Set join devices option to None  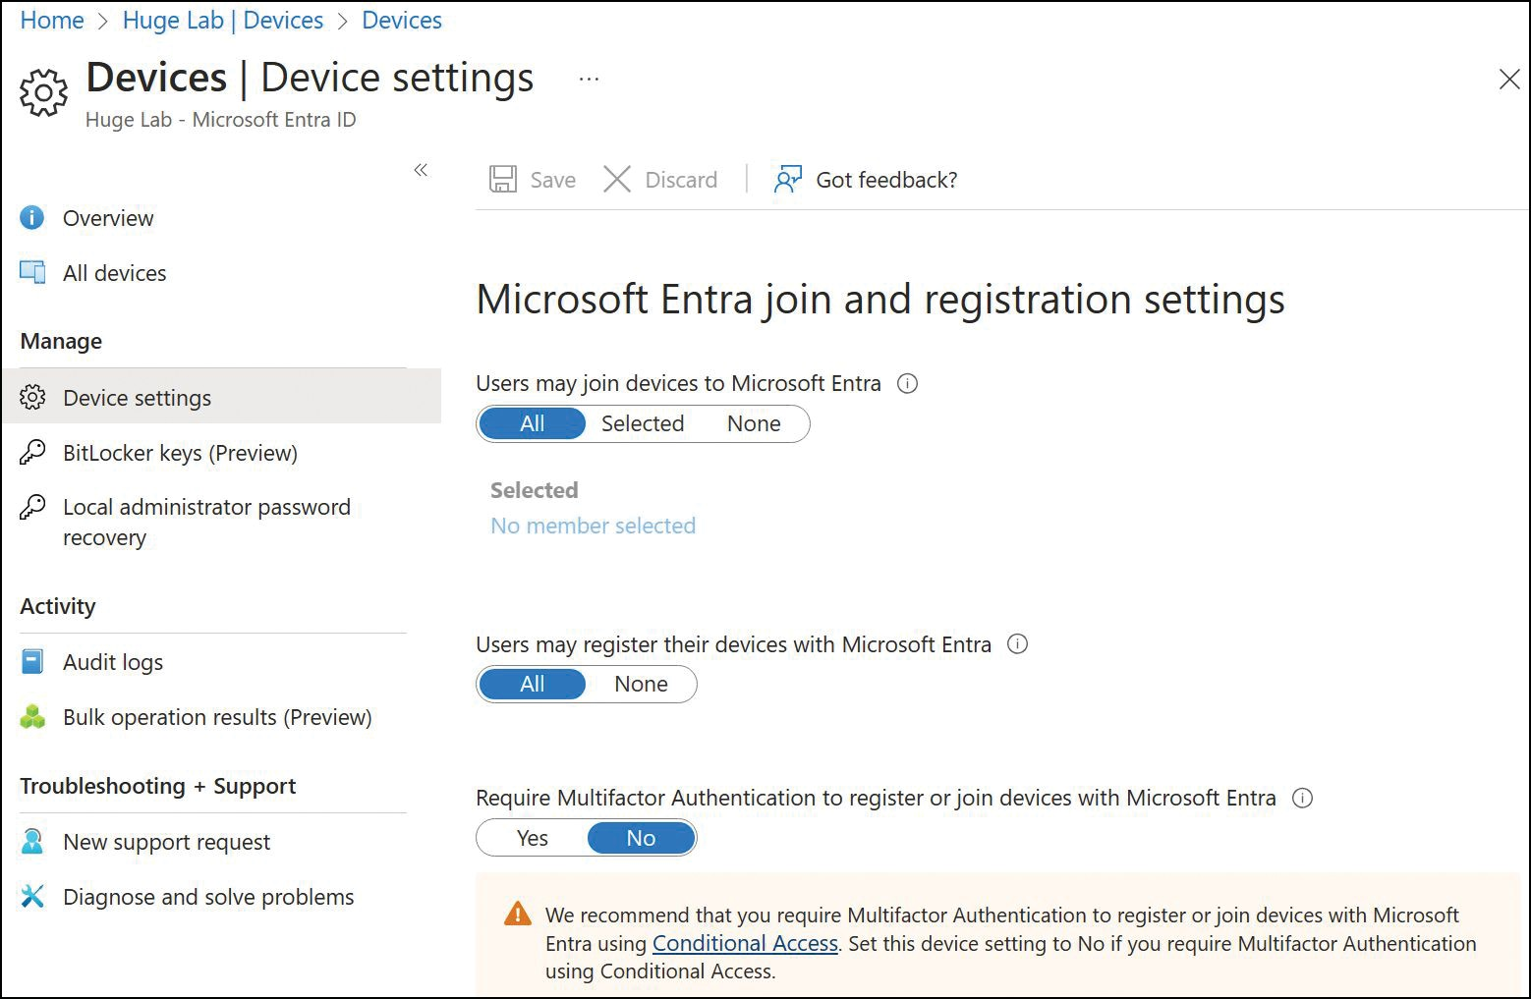tap(754, 423)
